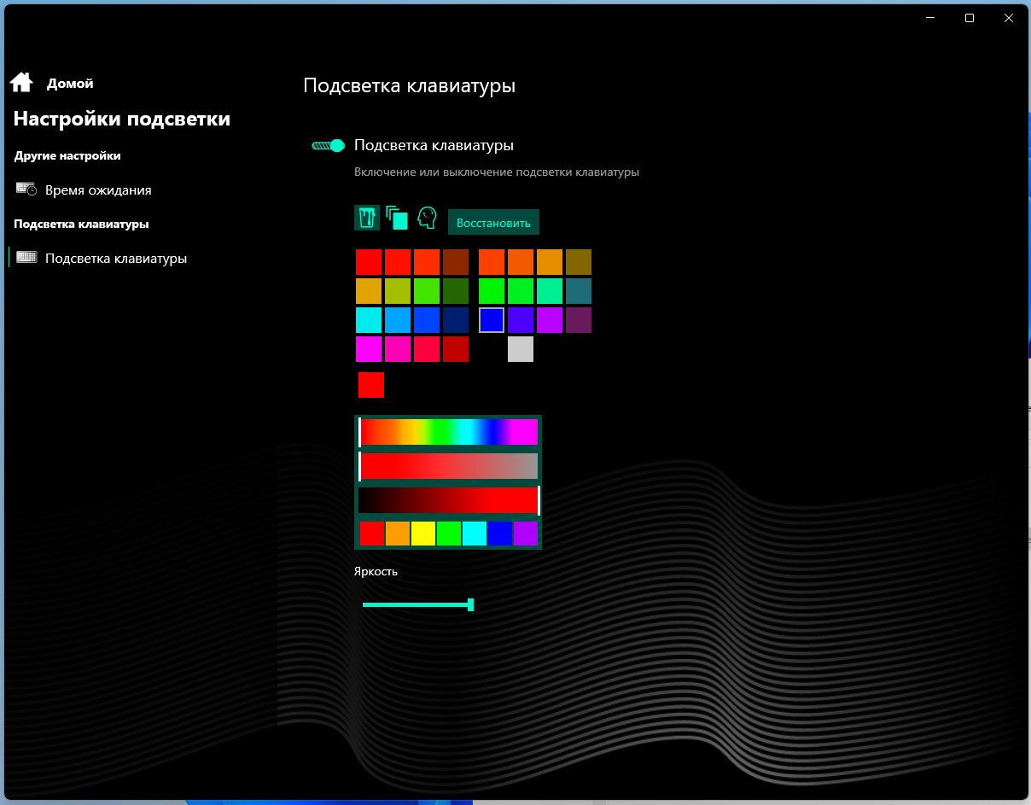Click the Настройки подсветки title

click(x=122, y=119)
